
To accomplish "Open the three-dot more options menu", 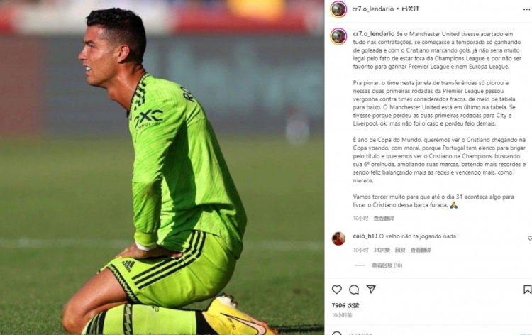I will point(526,9).
